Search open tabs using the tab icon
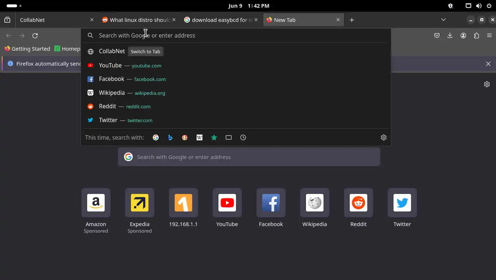This screenshot has width=496, height=280. [x=229, y=137]
